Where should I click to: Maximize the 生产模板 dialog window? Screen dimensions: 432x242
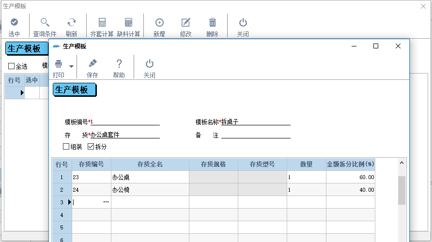376,46
